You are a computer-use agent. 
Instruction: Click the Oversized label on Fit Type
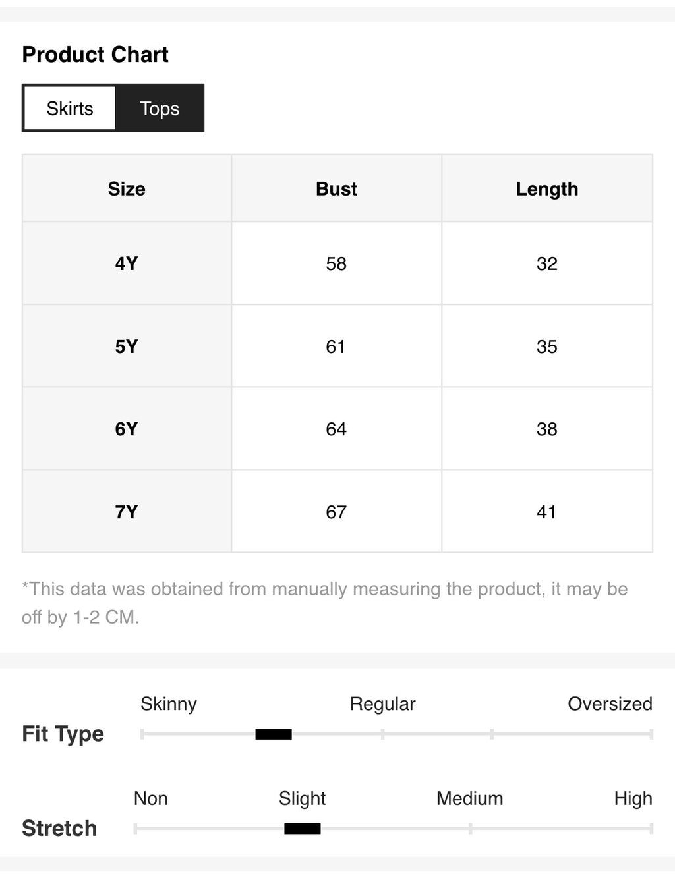pyautogui.click(x=610, y=704)
